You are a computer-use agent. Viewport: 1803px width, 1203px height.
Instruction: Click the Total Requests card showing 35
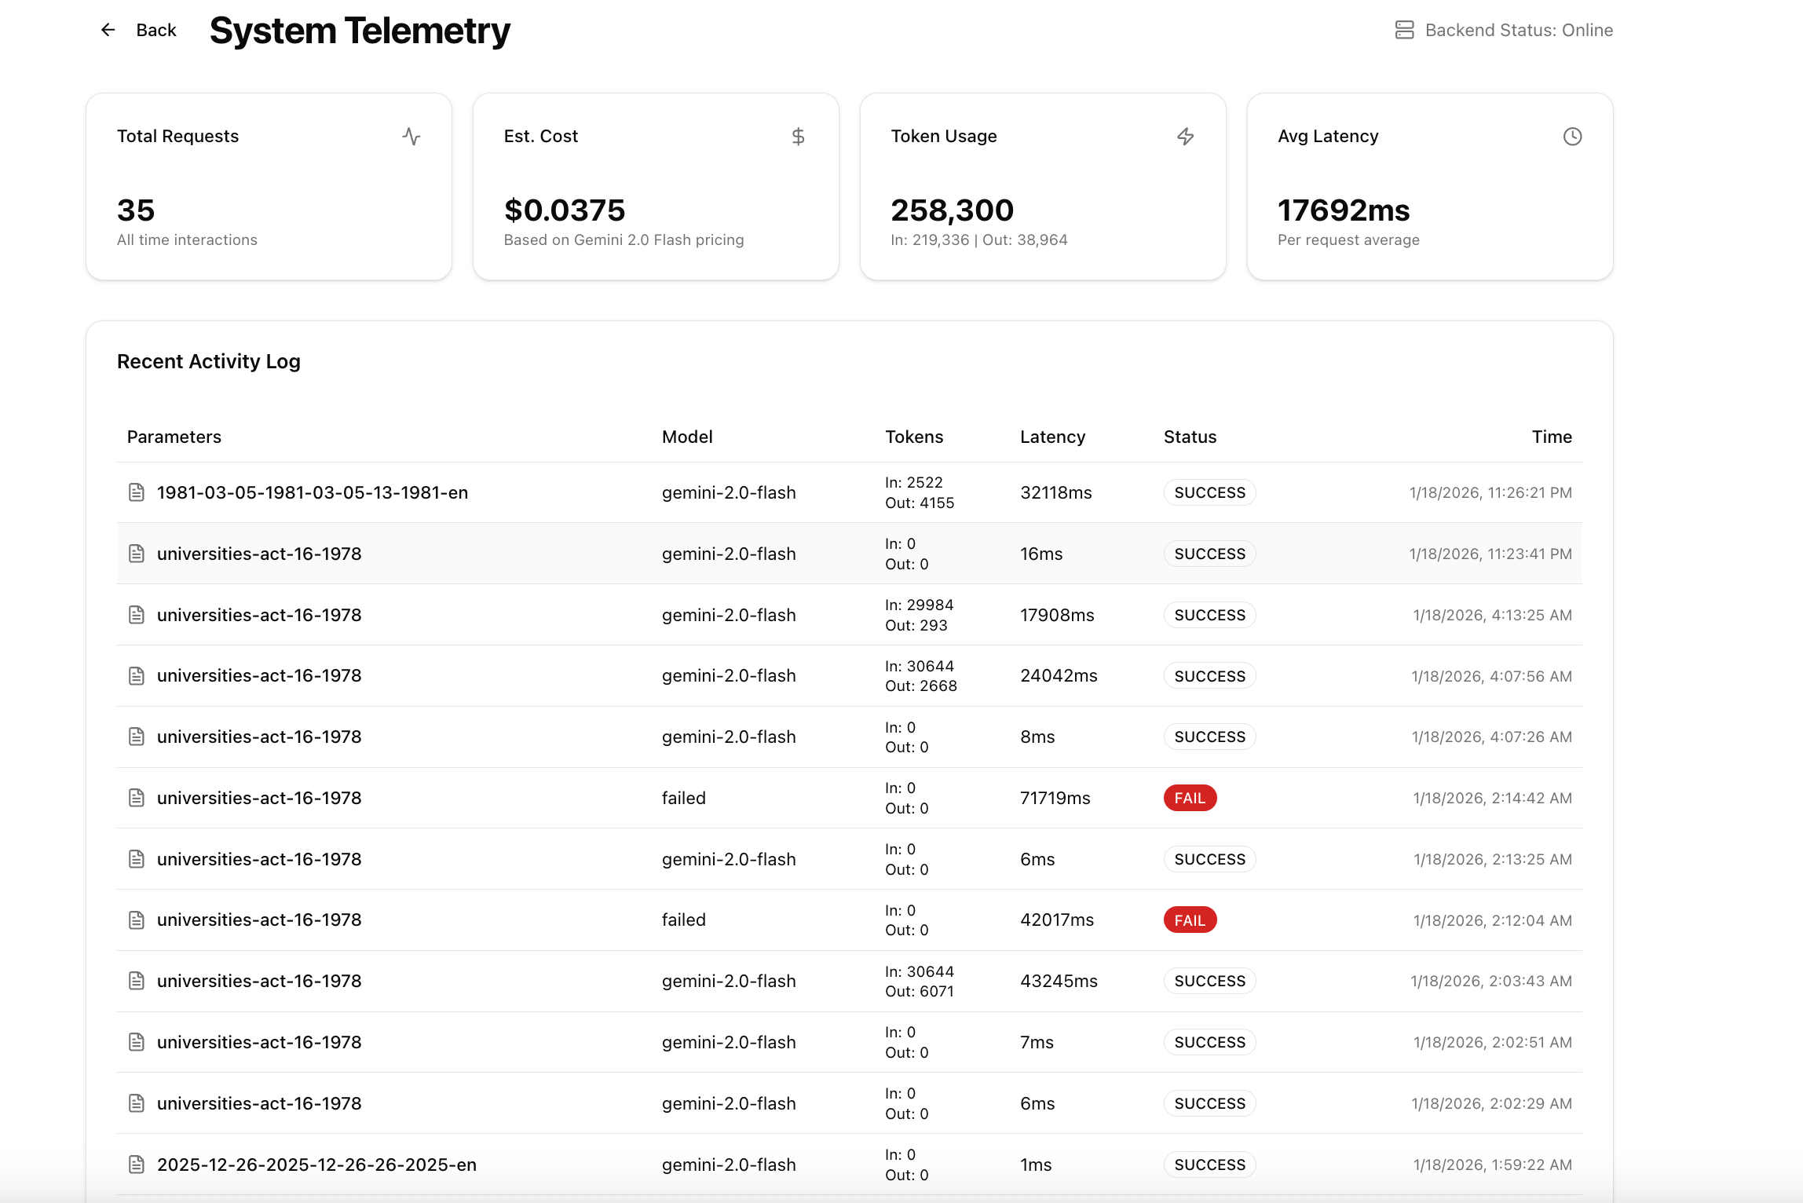pos(269,187)
